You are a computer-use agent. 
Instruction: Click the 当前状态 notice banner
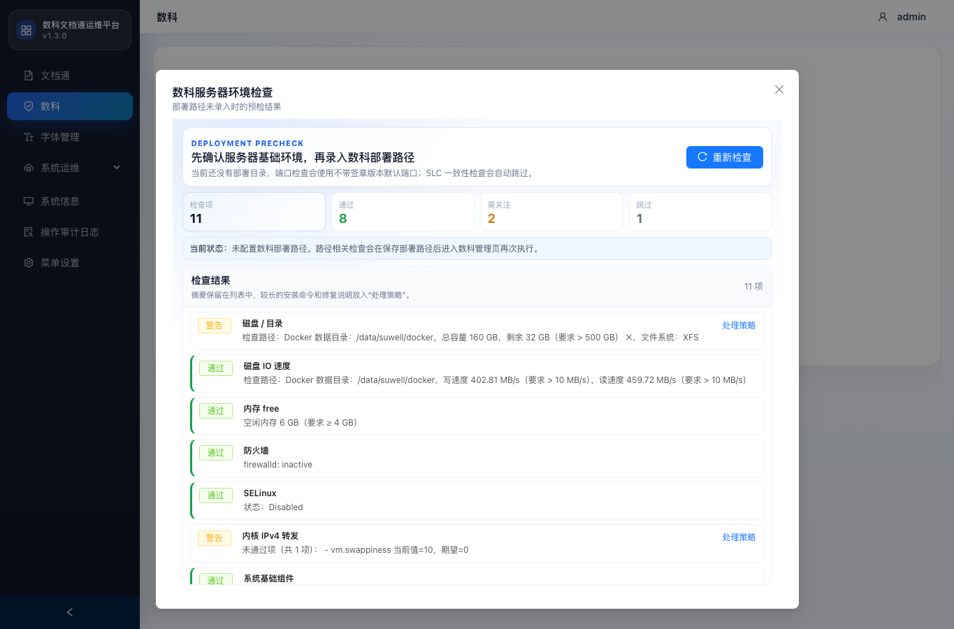pyautogui.click(x=477, y=249)
